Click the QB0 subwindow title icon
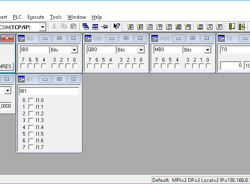Image resolution: width=250 pixels, height=184 pixels. coord(88,38)
